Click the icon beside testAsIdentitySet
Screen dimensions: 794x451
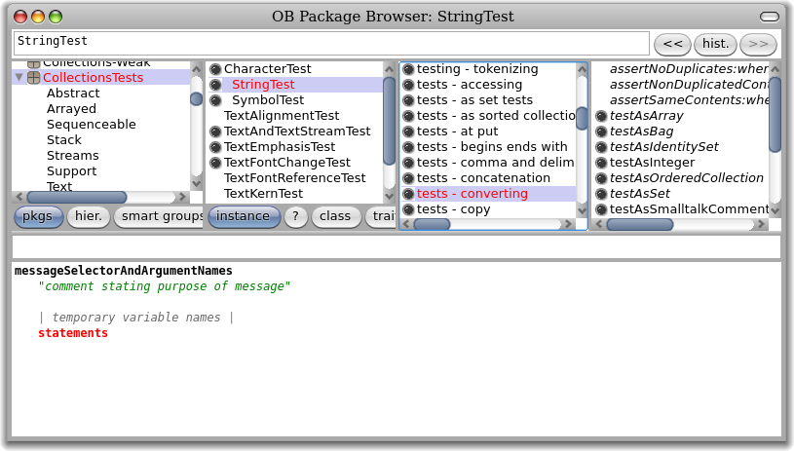pos(601,147)
